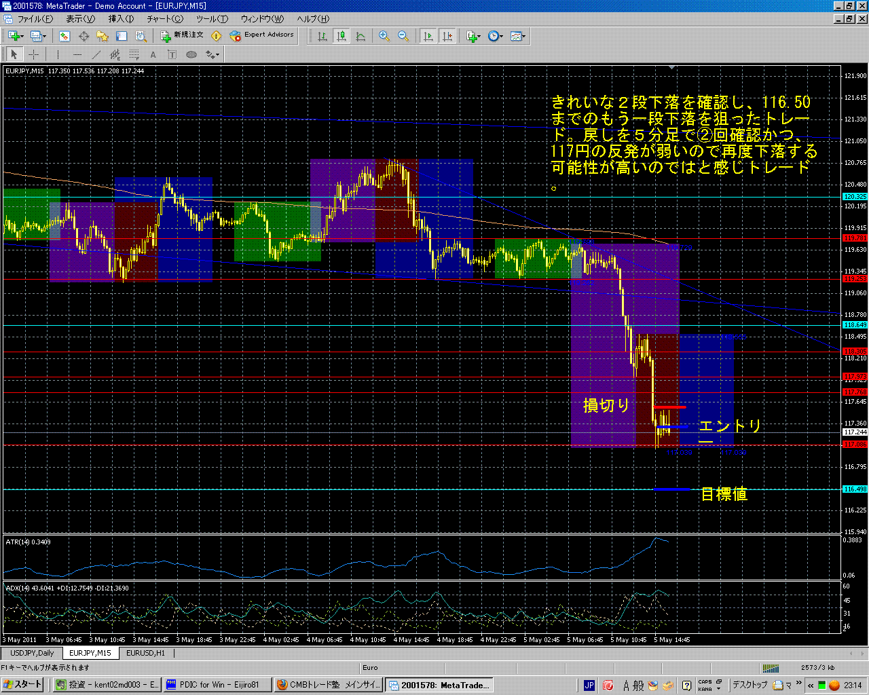Select the horizontal line tool

pyautogui.click(x=77, y=55)
